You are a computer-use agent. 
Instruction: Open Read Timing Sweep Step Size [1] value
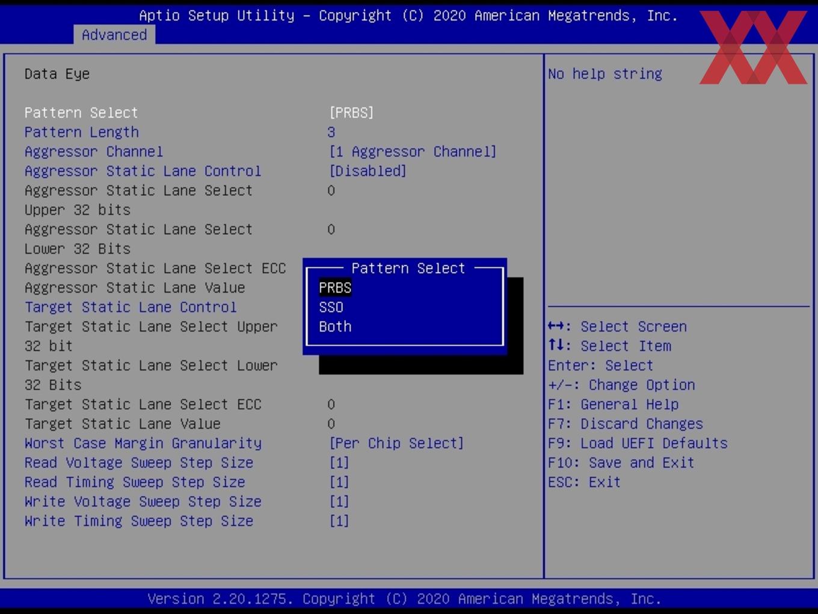pos(339,482)
